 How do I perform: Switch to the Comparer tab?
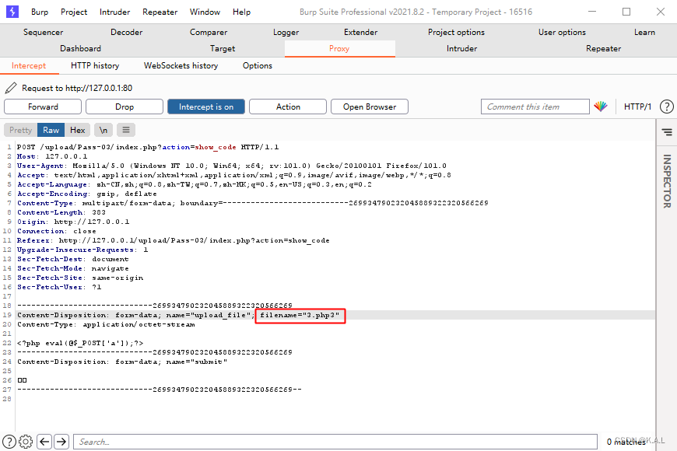click(208, 32)
